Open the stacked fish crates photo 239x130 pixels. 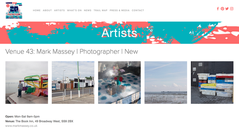(212, 82)
